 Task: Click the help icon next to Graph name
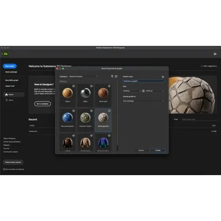163,77
